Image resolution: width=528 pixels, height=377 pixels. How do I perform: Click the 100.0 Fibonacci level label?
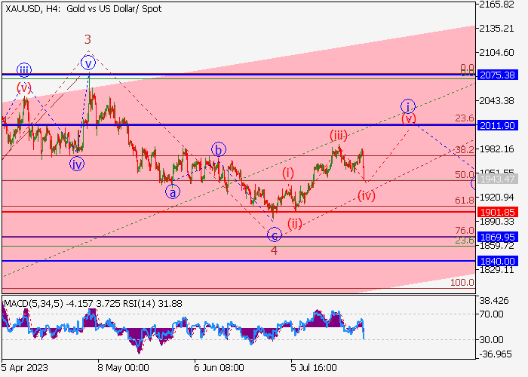(x=462, y=283)
